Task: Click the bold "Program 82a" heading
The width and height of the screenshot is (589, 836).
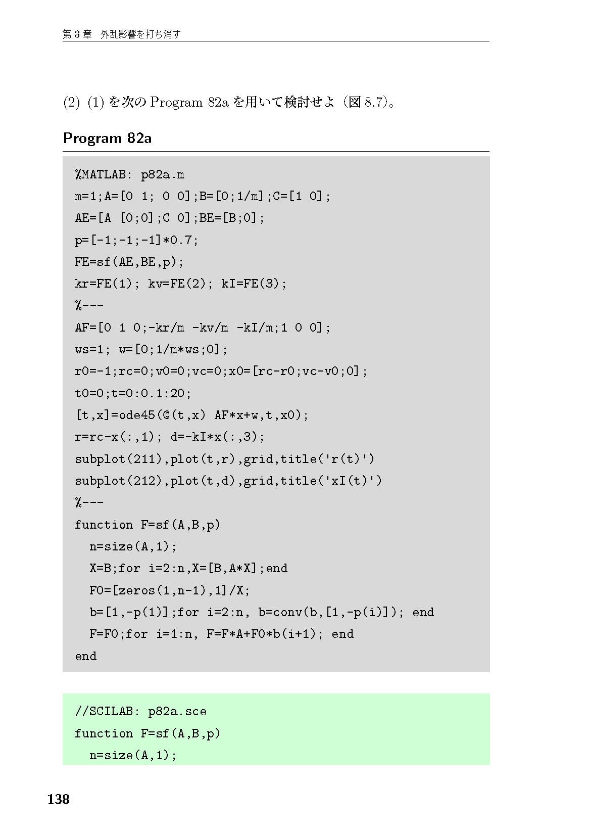Action: [x=107, y=138]
